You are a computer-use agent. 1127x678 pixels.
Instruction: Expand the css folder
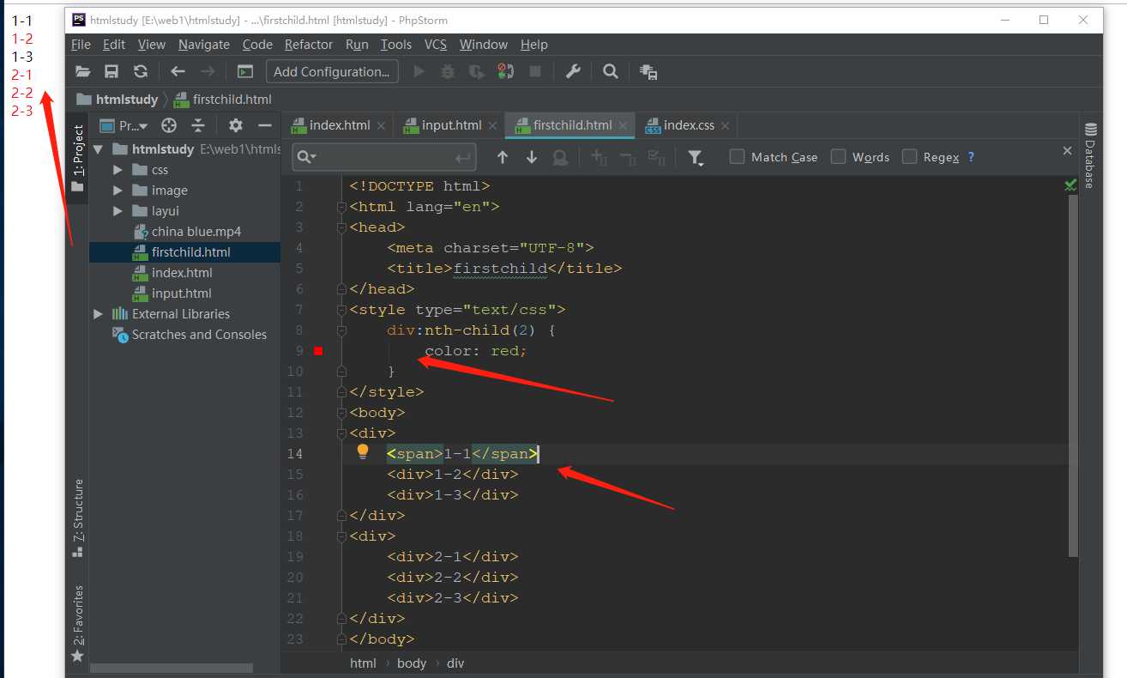coord(118,170)
